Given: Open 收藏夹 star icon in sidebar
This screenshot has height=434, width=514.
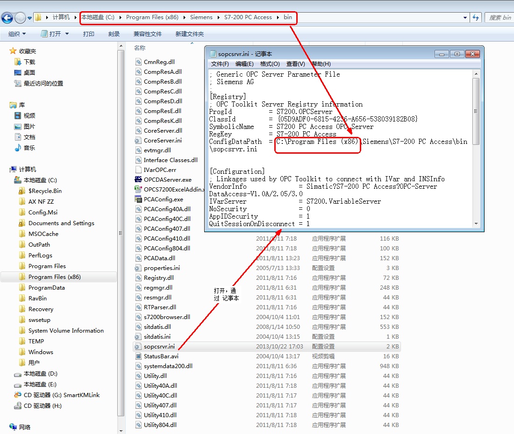Looking at the screenshot, I should pyautogui.click(x=13, y=51).
